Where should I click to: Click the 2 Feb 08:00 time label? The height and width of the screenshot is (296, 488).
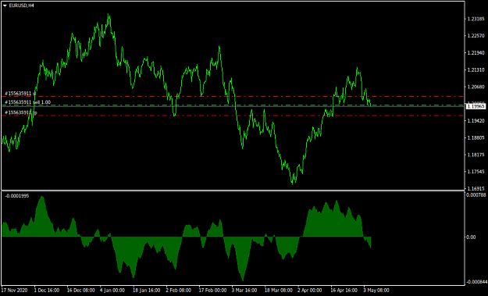point(179,291)
